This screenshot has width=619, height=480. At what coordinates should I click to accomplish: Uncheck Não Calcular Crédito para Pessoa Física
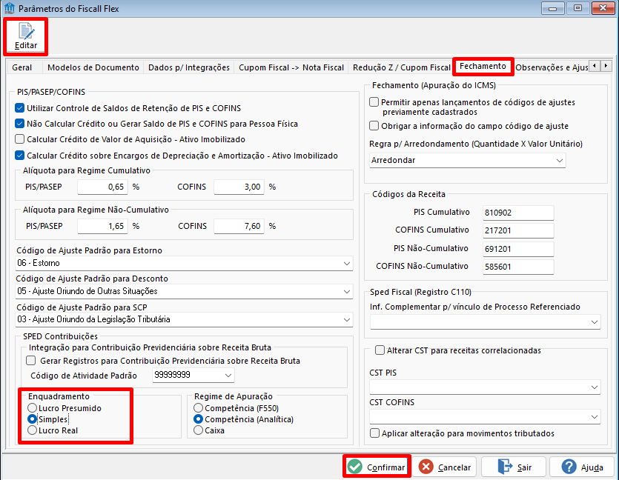[x=19, y=124]
